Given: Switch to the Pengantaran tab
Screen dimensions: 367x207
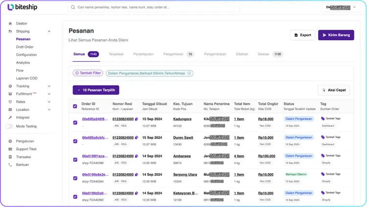Looking at the screenshot, I should click(179, 54).
